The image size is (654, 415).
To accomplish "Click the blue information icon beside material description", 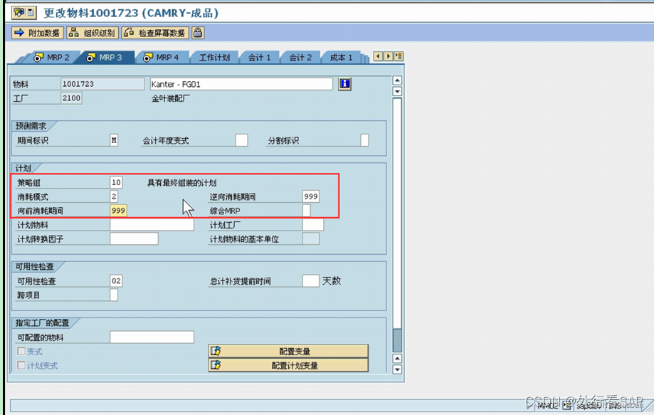I will 344,84.
